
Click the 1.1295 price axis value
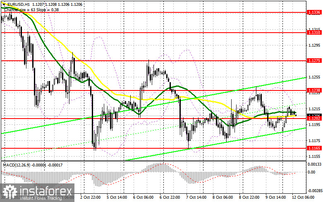pyautogui.click(x=314, y=45)
